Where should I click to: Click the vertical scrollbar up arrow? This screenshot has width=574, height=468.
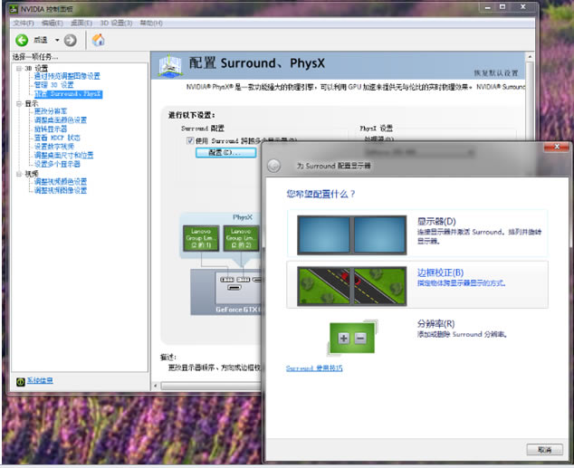[x=530, y=57]
